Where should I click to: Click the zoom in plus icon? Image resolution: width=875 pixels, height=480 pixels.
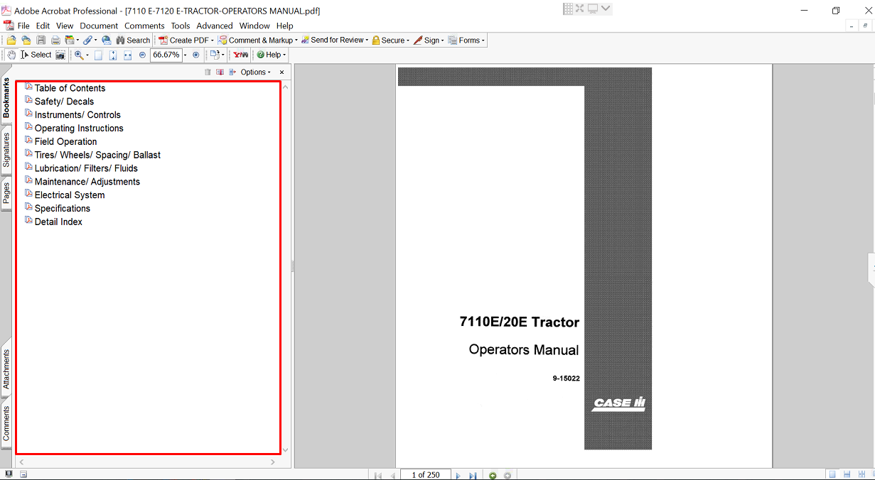(x=196, y=55)
